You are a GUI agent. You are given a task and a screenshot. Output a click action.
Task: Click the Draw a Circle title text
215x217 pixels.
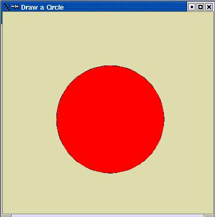(42, 8)
